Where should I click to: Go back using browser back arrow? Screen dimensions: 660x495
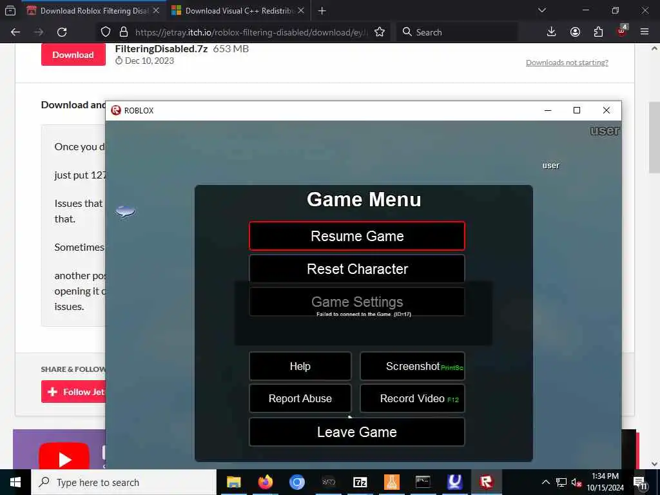15,32
